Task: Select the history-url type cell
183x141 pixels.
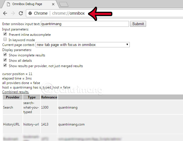Action: [32, 124]
